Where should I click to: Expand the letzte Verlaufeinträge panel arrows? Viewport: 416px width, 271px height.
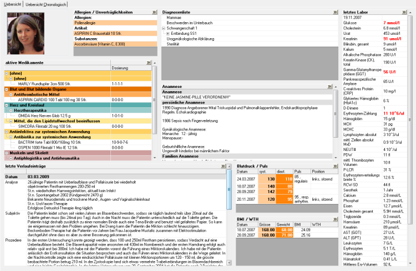click(223, 166)
